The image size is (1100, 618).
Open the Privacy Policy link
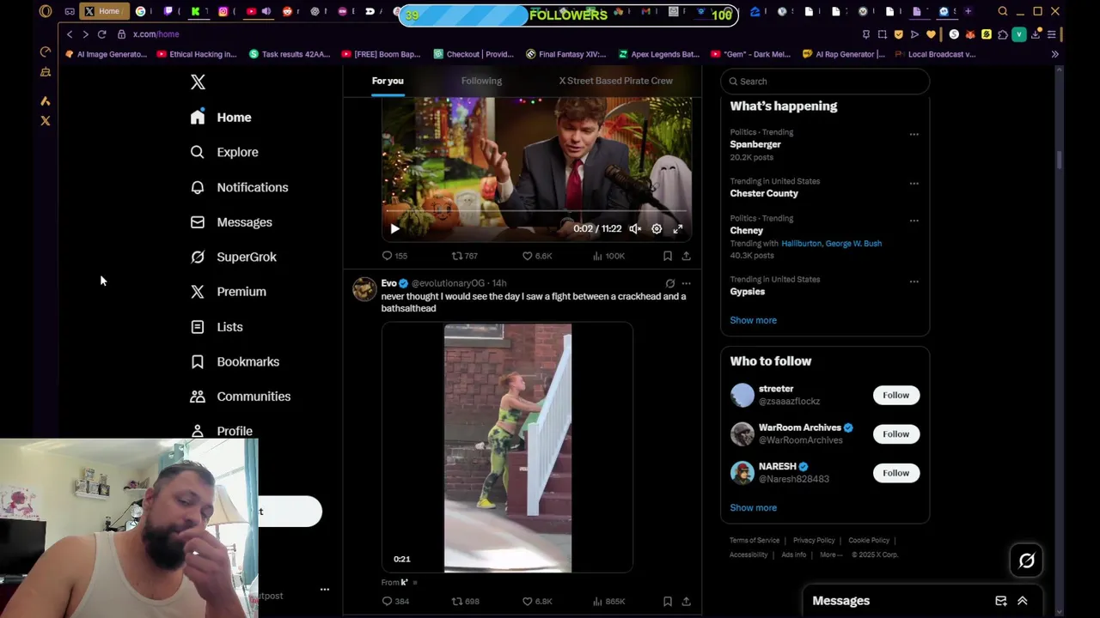[x=814, y=541]
